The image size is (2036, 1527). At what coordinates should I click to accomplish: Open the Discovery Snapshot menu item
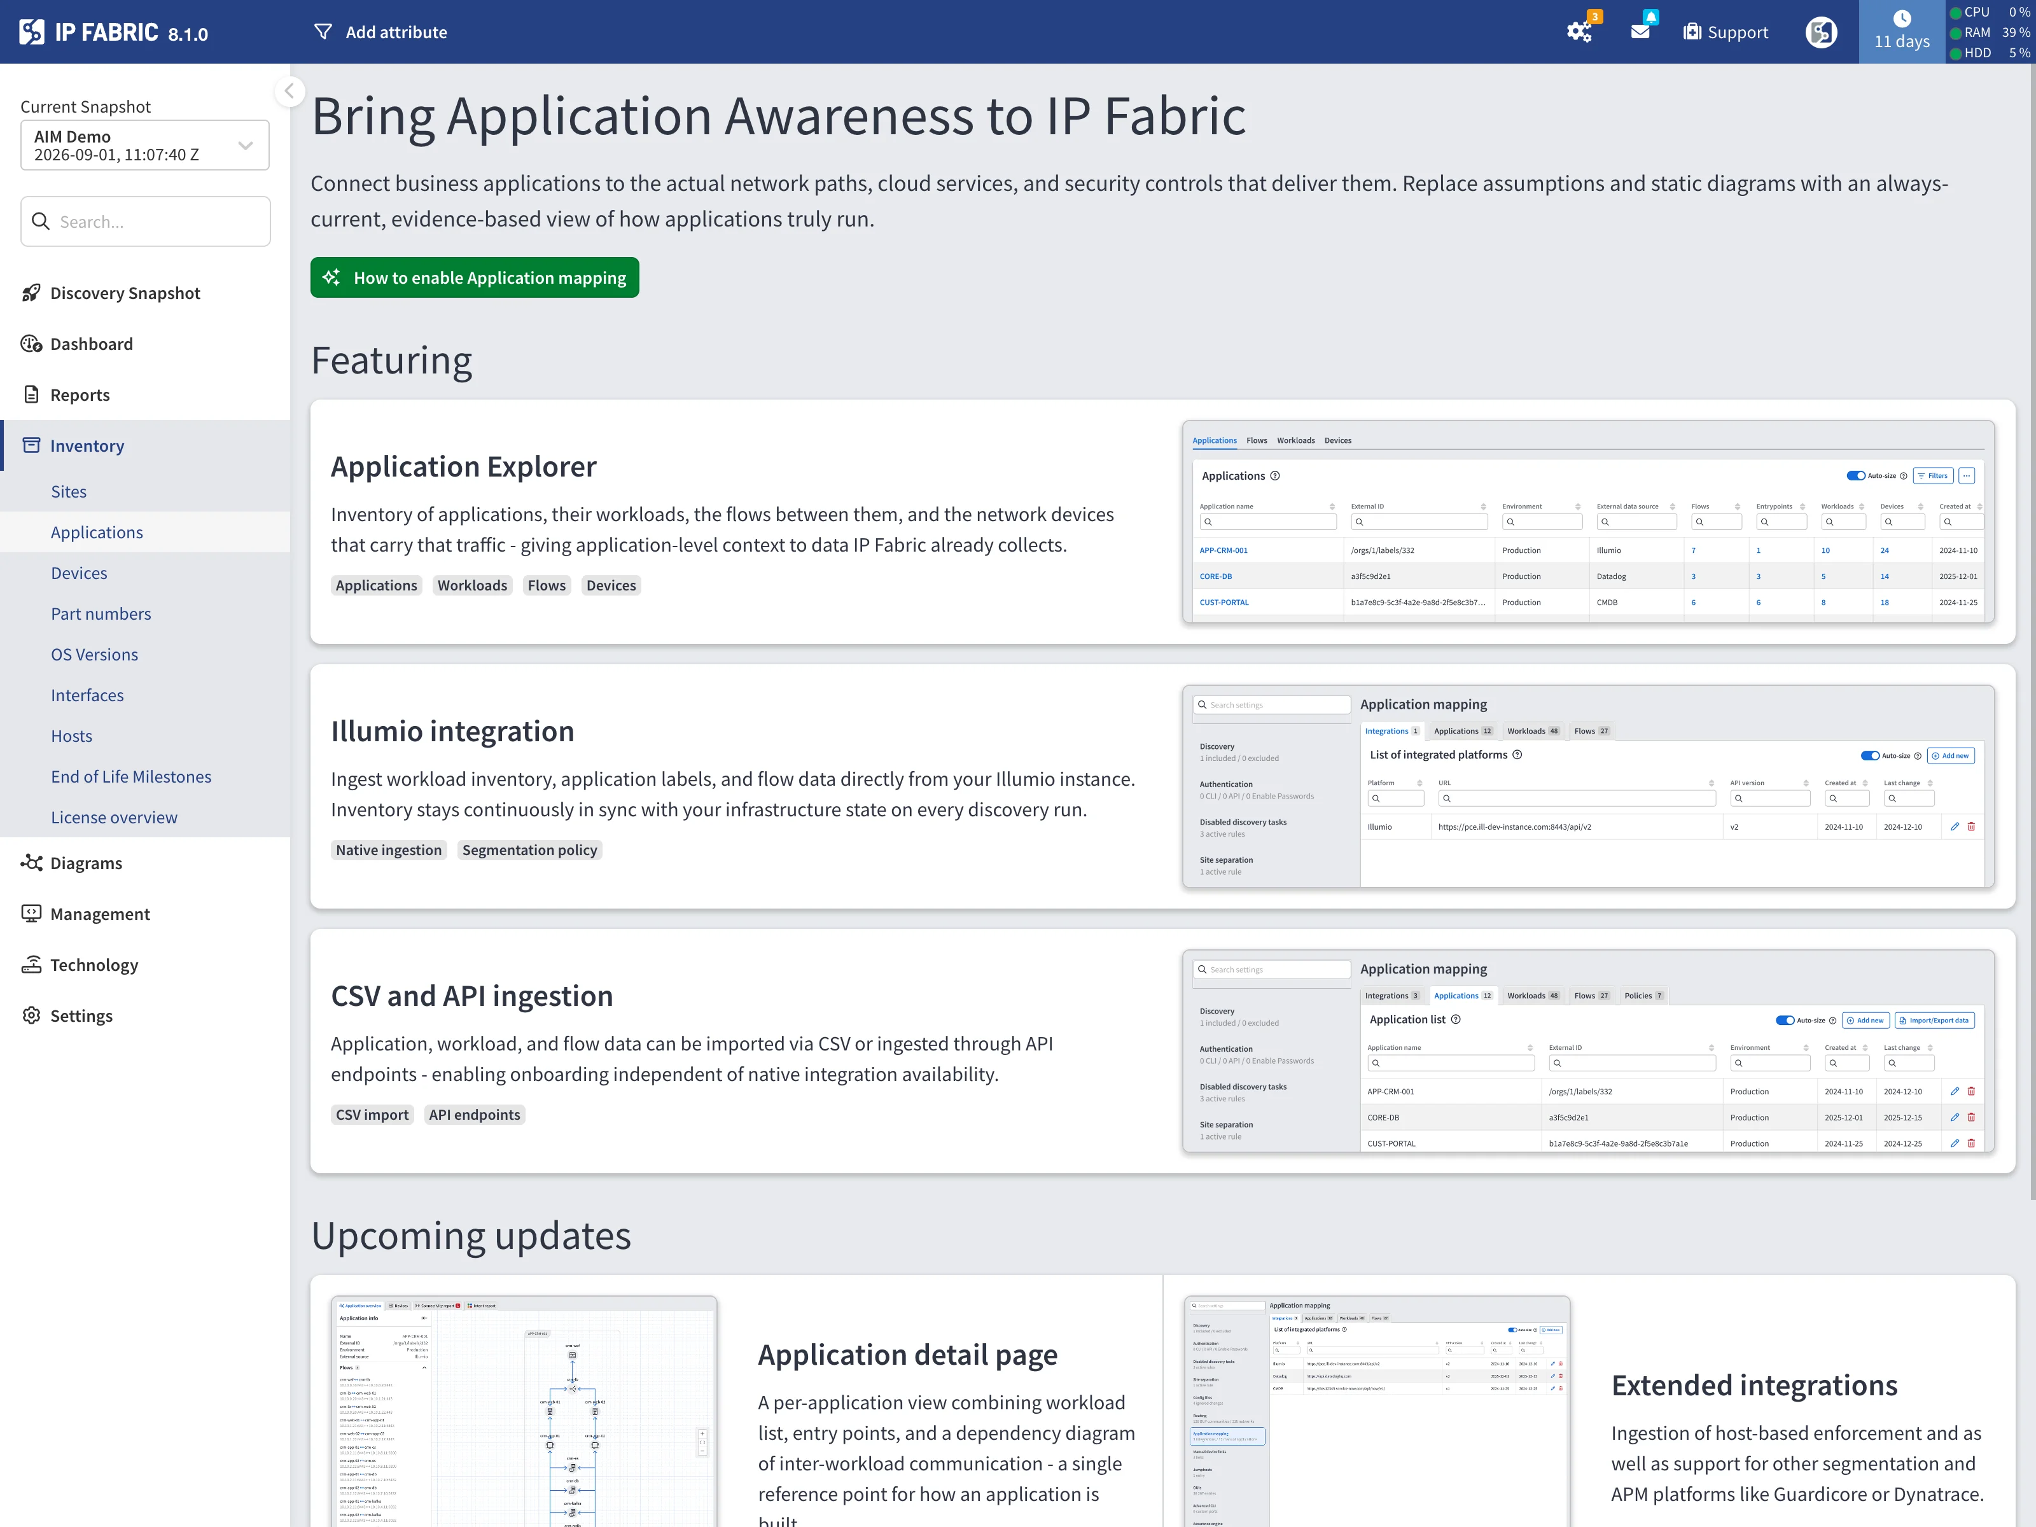click(x=146, y=293)
